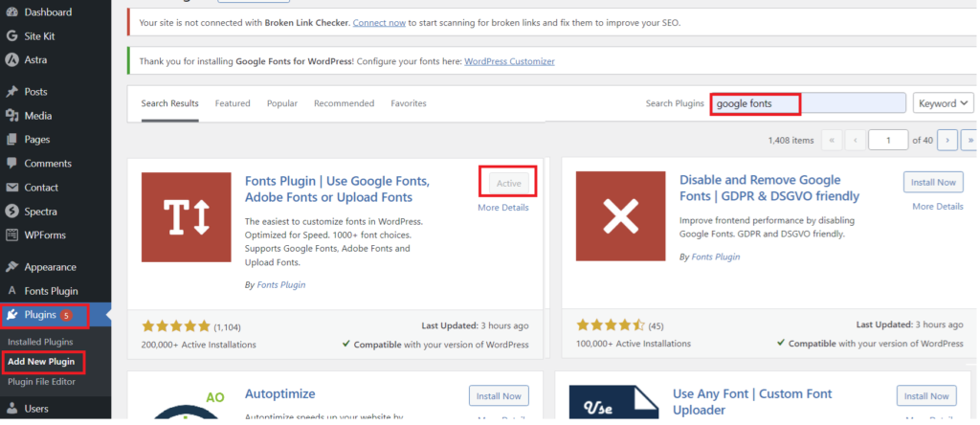
Task: Click the Site Kit G icon
Action: coord(11,36)
